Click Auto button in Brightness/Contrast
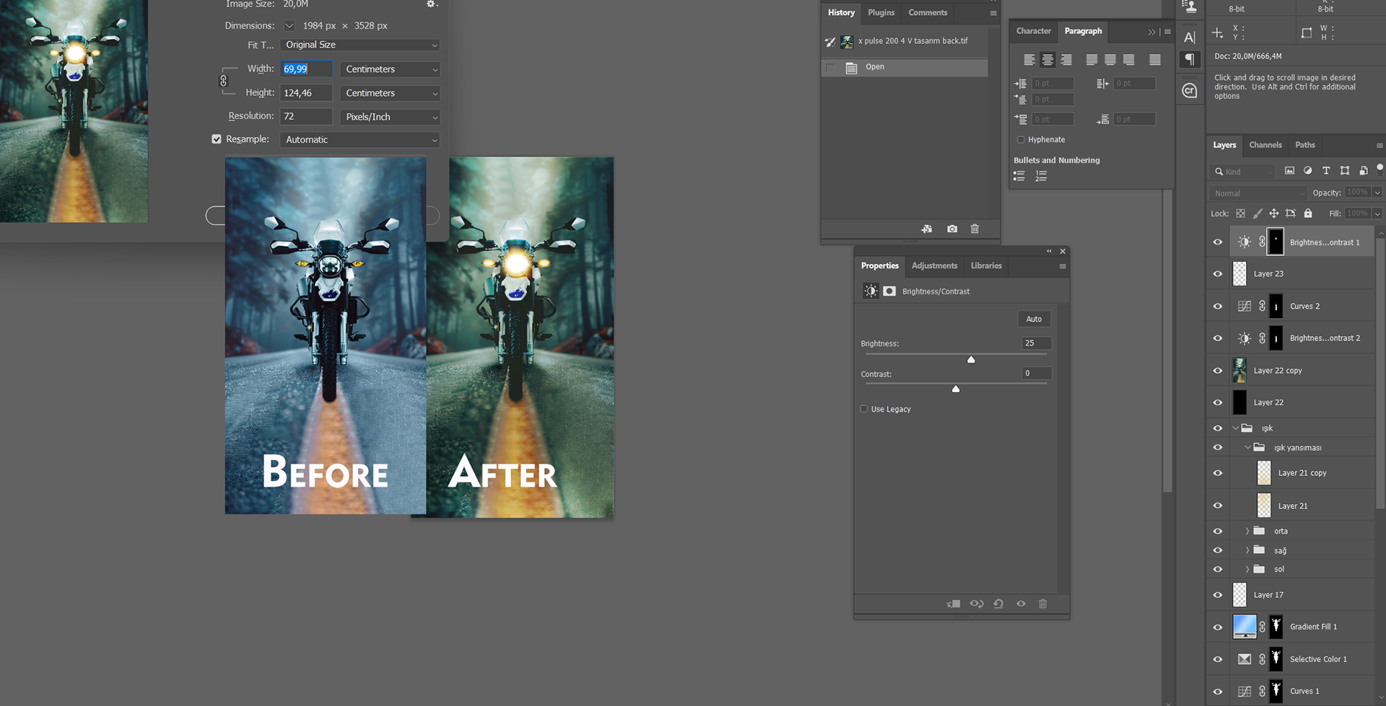 (1034, 319)
